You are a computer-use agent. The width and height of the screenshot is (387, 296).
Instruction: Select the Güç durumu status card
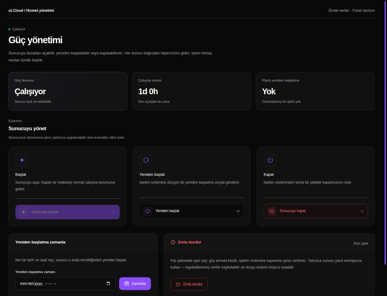point(68,91)
